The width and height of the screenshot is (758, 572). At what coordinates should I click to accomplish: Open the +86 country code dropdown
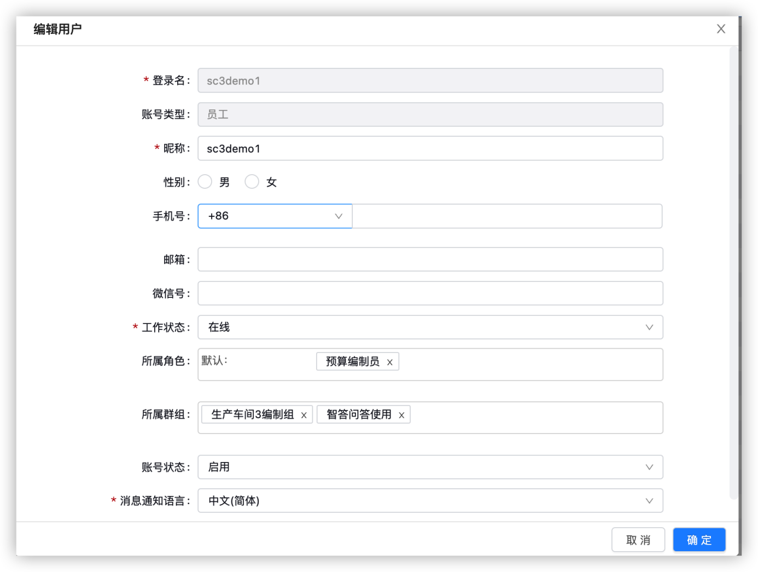pyautogui.click(x=273, y=216)
